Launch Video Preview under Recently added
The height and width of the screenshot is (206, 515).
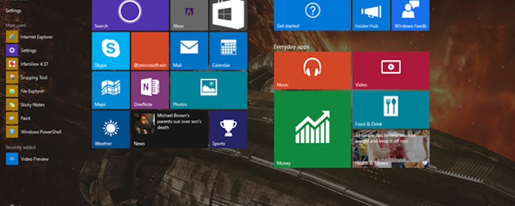pos(34,159)
